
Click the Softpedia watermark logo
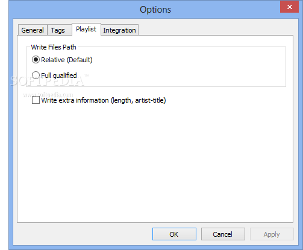[48, 81]
